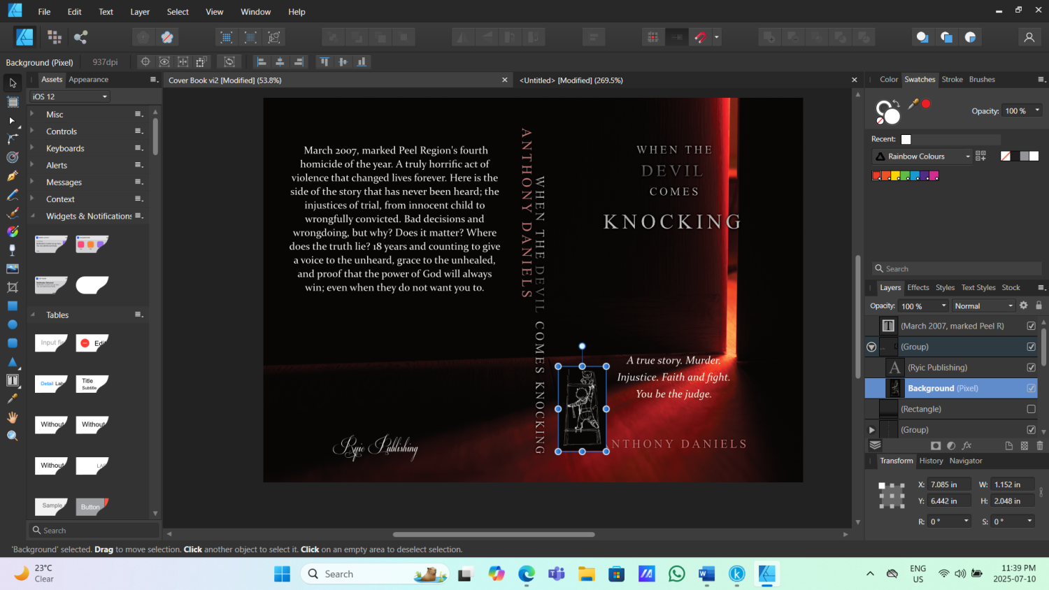The height and width of the screenshot is (590, 1049).
Task: Pick the Ellipse shape tool
Action: point(13,324)
